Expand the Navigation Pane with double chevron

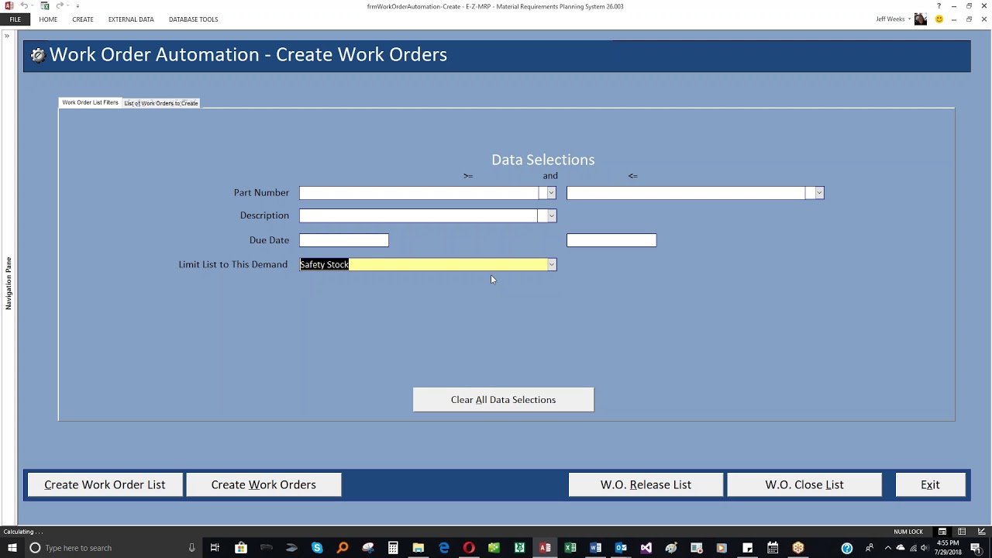pos(7,36)
